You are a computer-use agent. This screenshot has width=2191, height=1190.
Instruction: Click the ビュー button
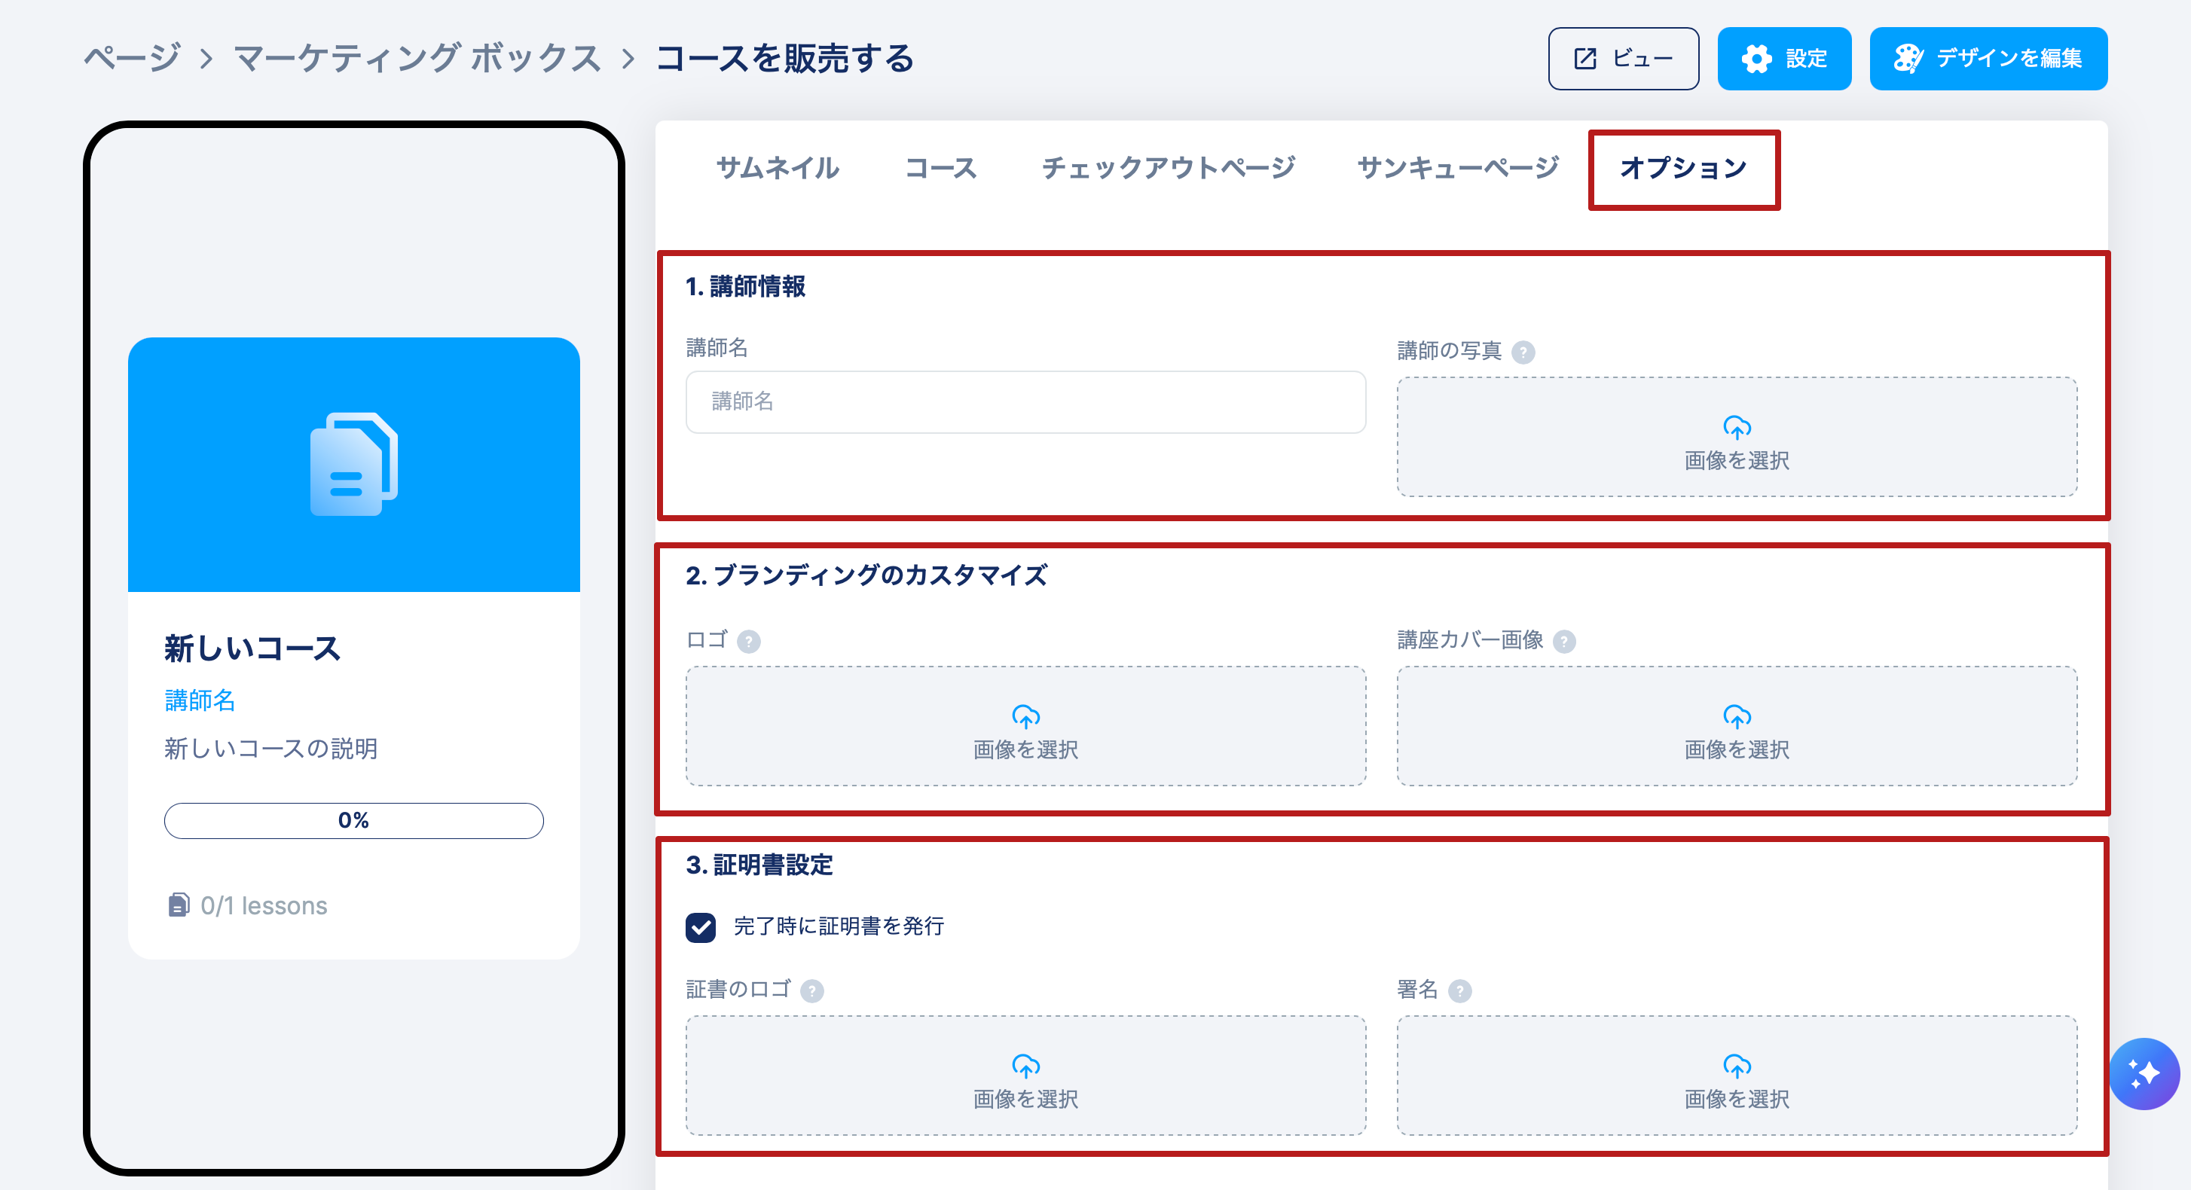click(x=1623, y=59)
